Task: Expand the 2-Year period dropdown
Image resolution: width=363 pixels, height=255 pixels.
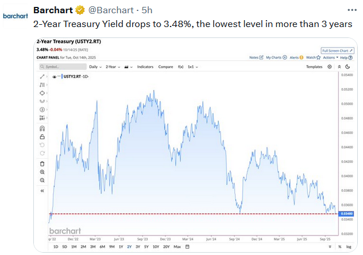Action: 113,67
